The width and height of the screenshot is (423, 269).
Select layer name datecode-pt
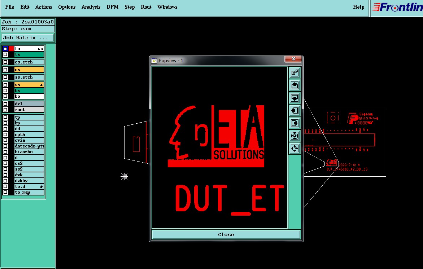[x=29, y=146]
